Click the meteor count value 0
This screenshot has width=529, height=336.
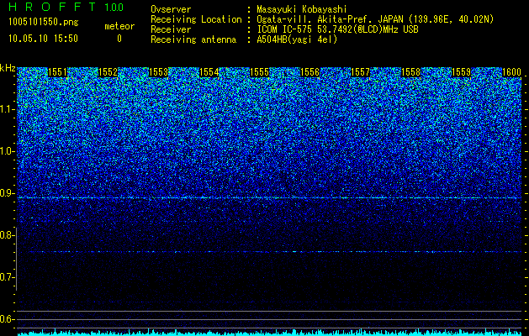[119, 39]
